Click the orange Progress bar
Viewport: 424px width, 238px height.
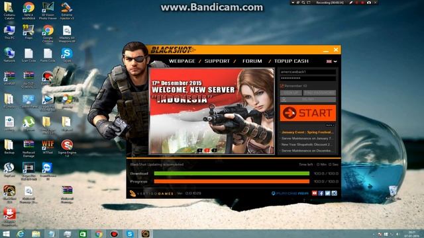pos(232,182)
